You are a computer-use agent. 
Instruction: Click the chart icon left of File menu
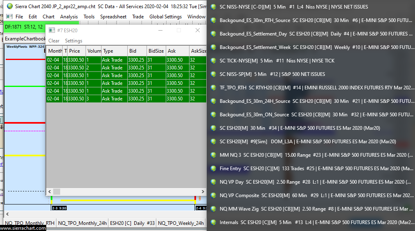[9, 16]
